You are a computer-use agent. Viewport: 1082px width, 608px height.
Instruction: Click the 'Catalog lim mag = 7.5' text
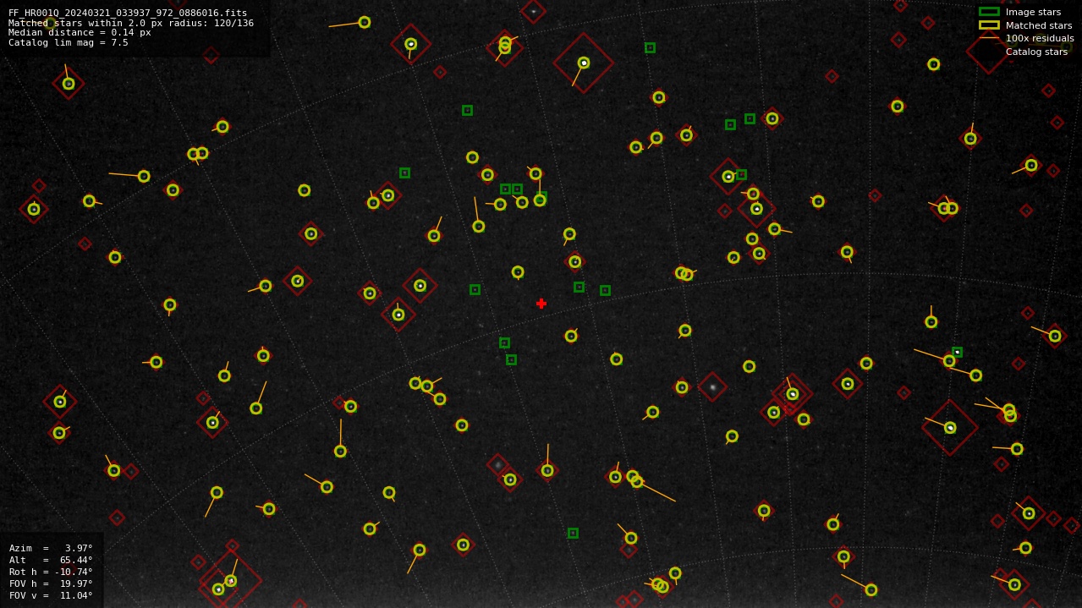(x=69, y=43)
